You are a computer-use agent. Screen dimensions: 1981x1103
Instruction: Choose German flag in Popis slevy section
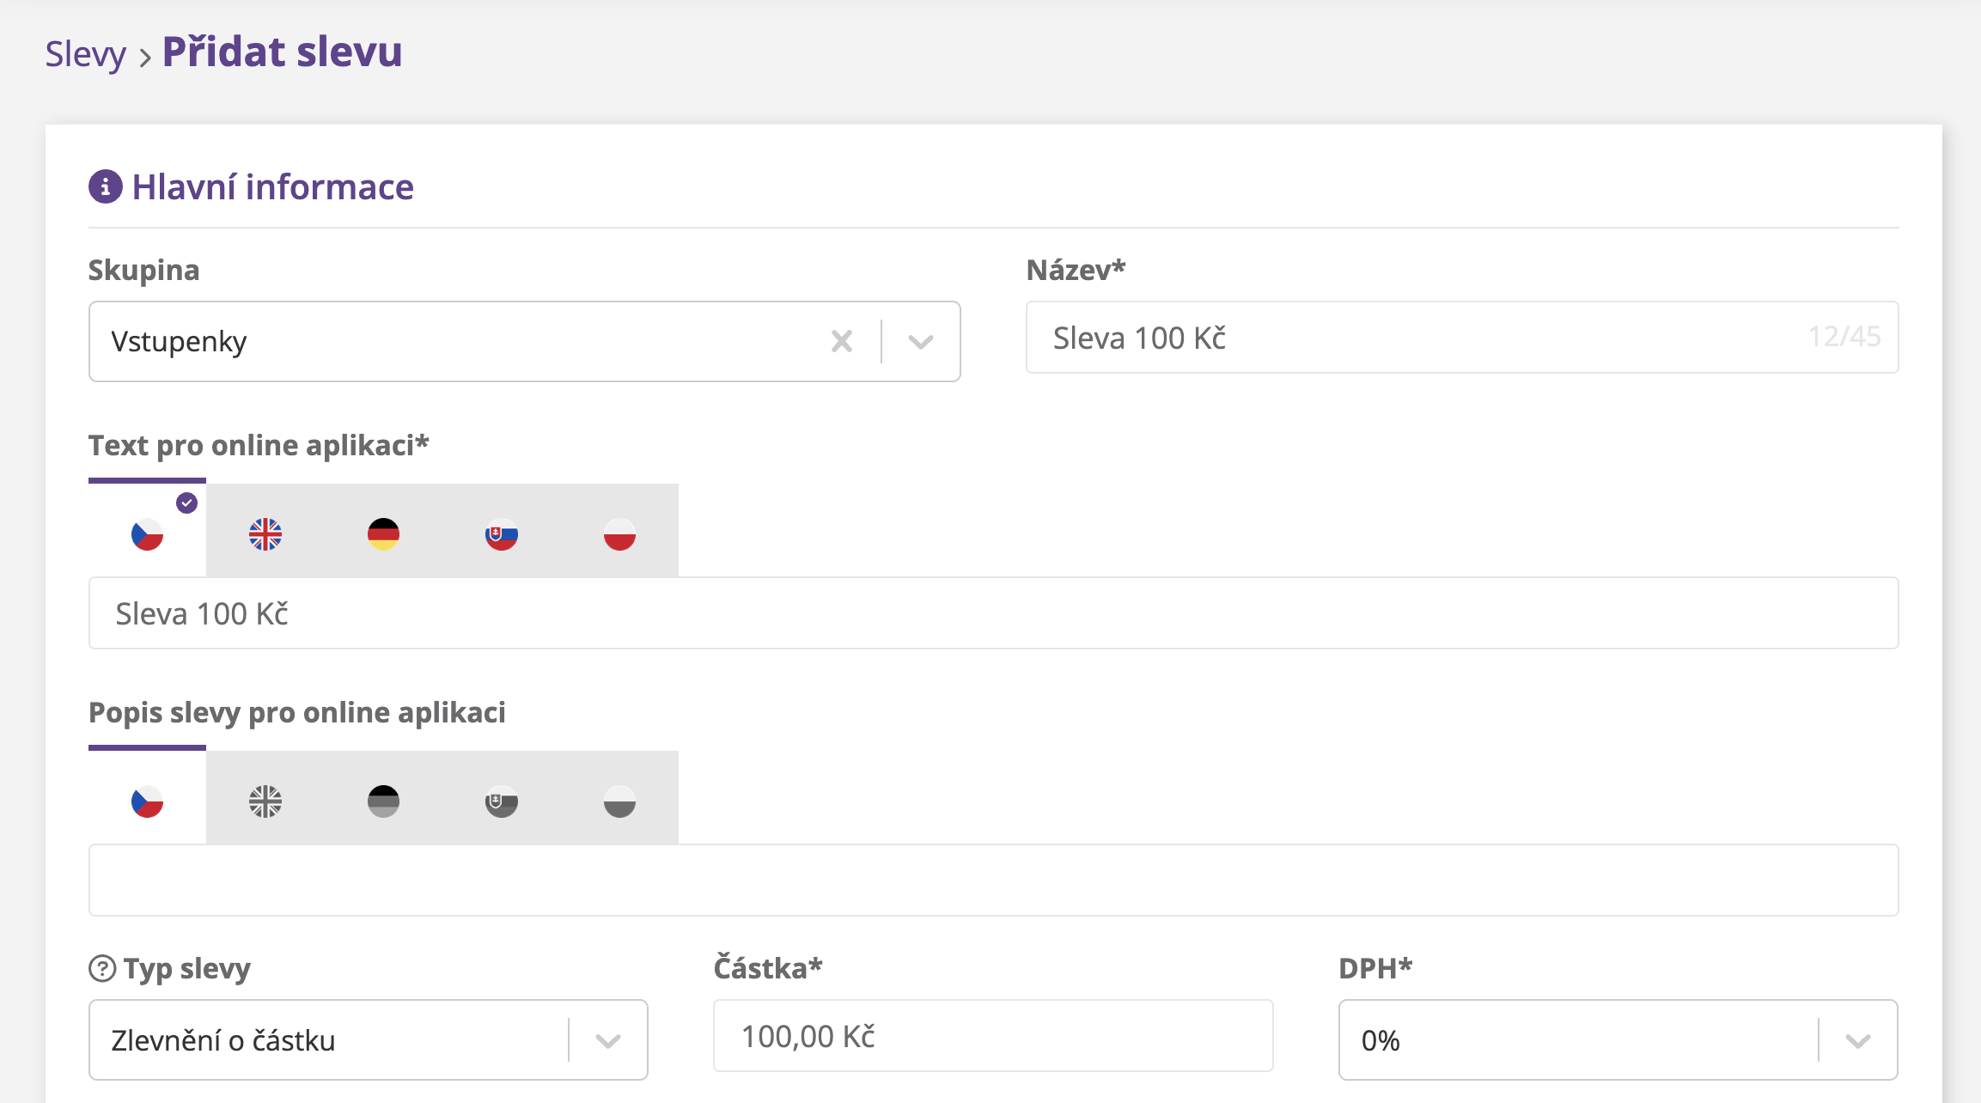[383, 801]
